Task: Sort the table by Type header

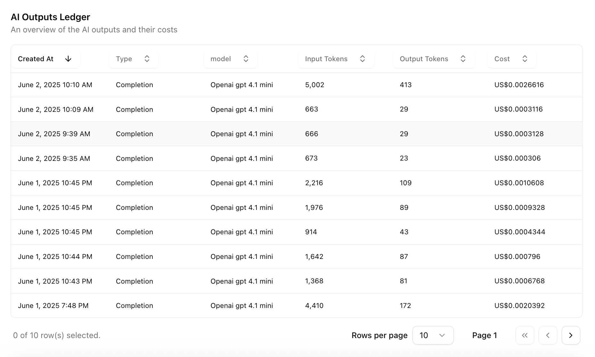Action: [124, 59]
